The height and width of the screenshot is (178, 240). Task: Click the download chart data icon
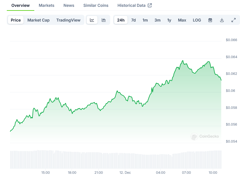(x=222, y=20)
